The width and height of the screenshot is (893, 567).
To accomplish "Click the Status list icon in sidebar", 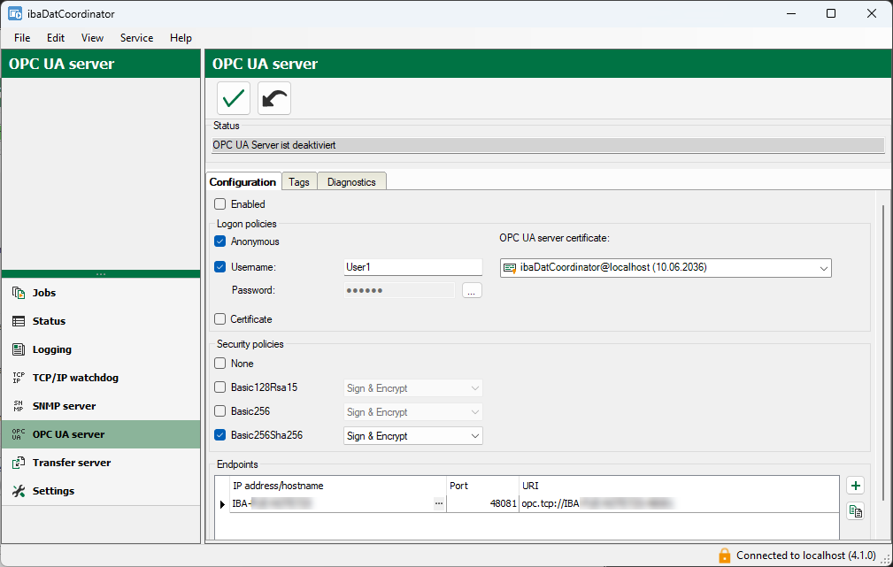I will (x=19, y=321).
